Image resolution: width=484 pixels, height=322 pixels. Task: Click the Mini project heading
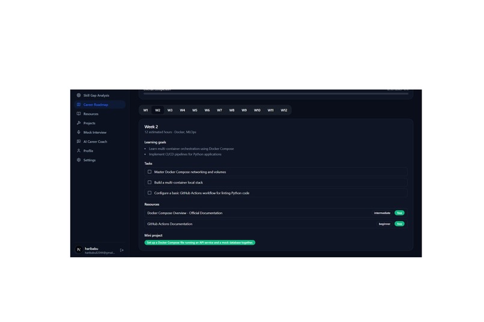[153, 236]
